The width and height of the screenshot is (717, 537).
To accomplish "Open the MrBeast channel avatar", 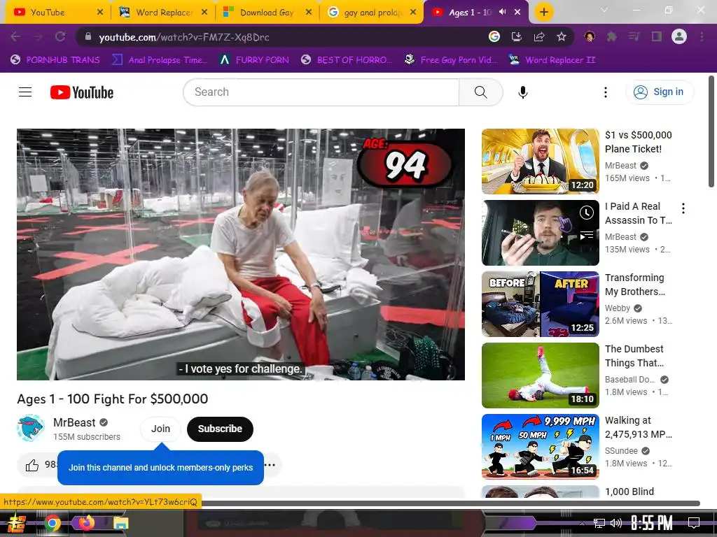I will coord(30,429).
